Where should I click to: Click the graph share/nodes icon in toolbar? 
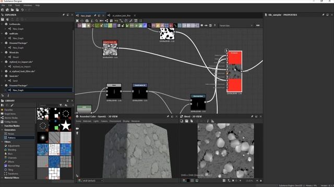click(x=106, y=21)
